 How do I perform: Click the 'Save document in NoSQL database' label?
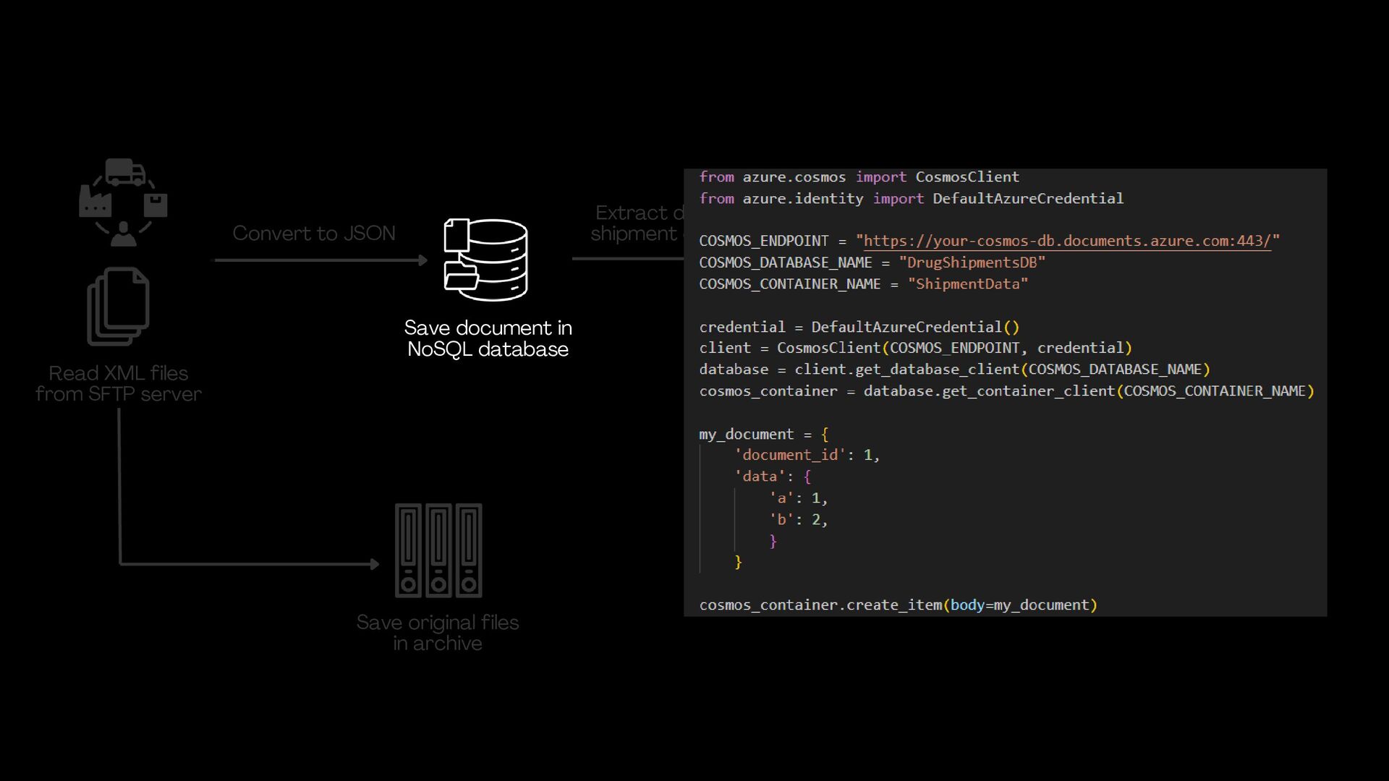click(x=488, y=338)
